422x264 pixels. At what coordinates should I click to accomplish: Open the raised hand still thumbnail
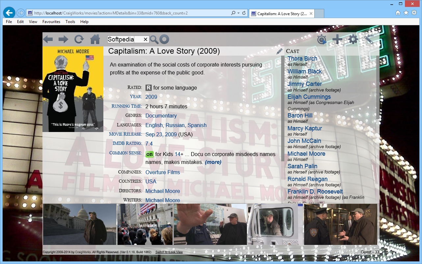pyautogui.click(x=210, y=224)
